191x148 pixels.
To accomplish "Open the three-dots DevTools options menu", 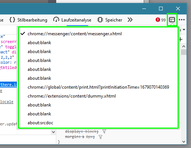I will pyautogui.click(x=182, y=20).
